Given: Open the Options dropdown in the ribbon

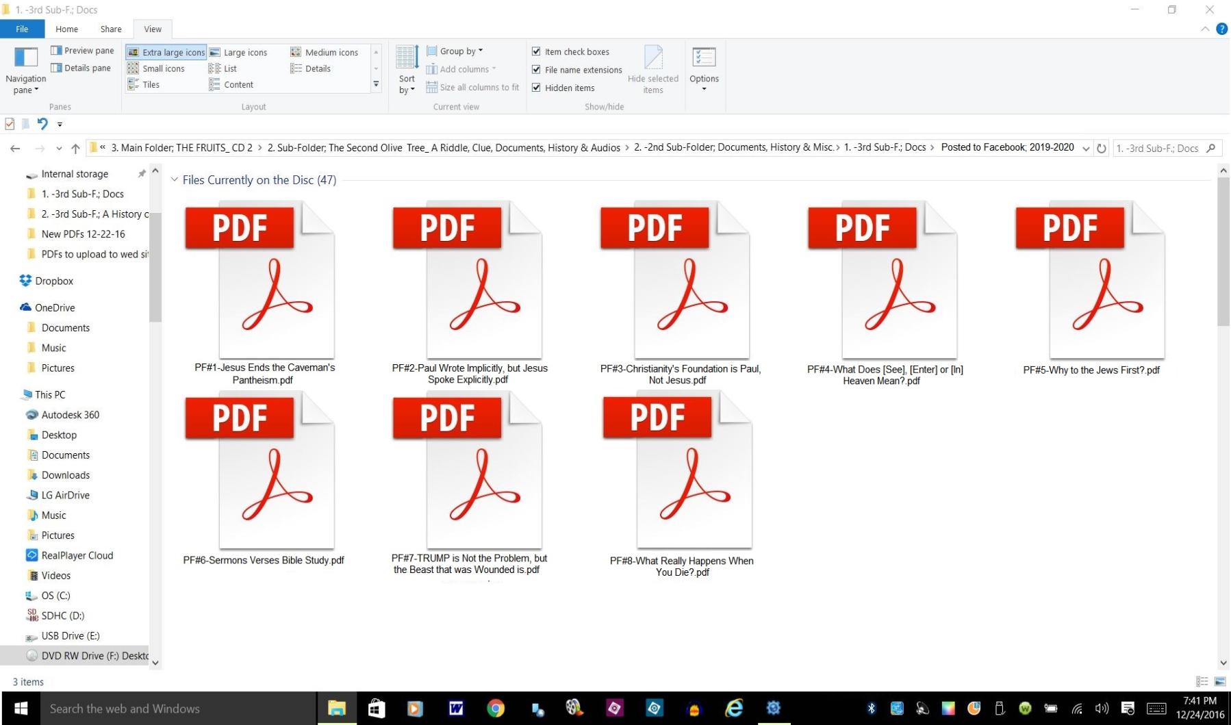Looking at the screenshot, I should 704,70.
